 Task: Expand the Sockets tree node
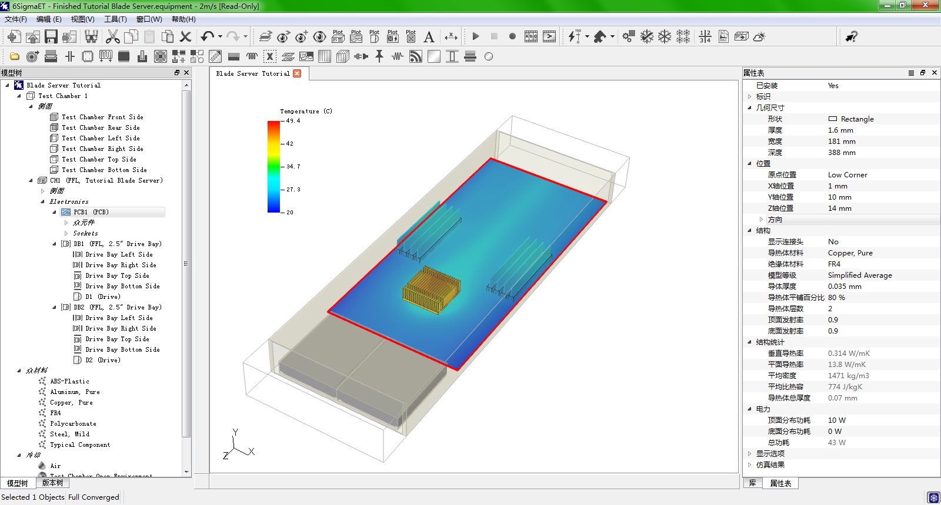pyautogui.click(x=66, y=233)
